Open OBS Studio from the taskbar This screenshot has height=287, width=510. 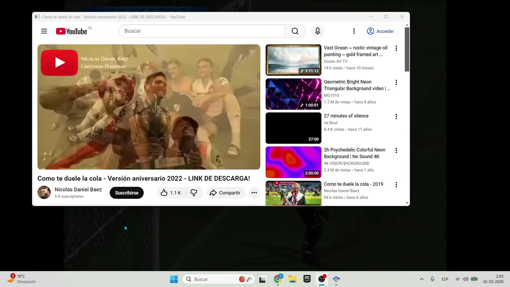point(322,279)
